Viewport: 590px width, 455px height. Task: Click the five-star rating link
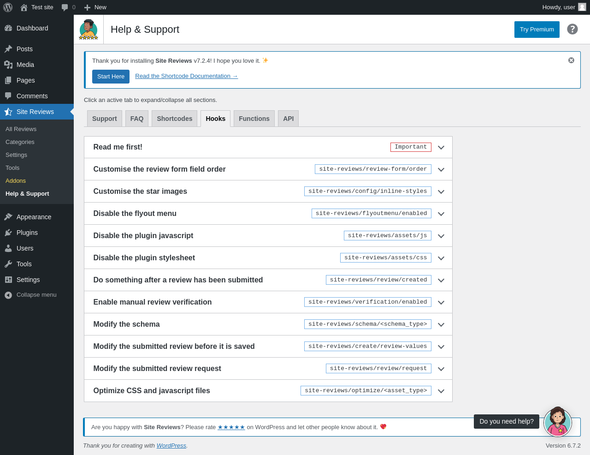[x=231, y=427]
